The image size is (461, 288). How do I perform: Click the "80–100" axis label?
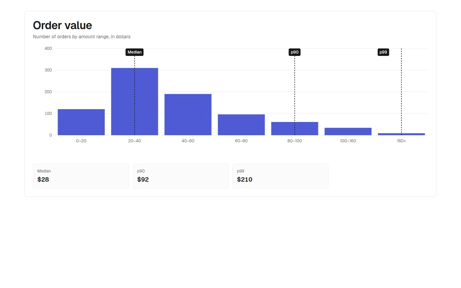pos(295,141)
